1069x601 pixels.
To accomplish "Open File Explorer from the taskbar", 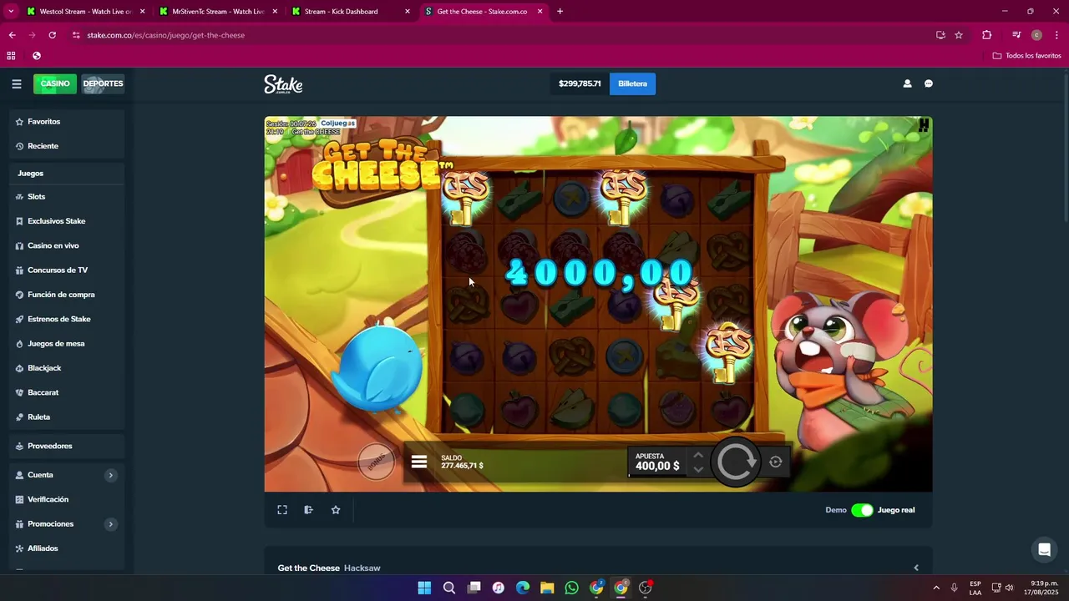I will click(547, 588).
